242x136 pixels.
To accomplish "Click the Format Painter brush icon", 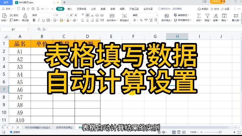I will (x=25, y=15).
